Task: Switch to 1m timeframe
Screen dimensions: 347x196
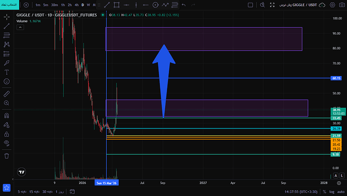Action: coord(38,5)
